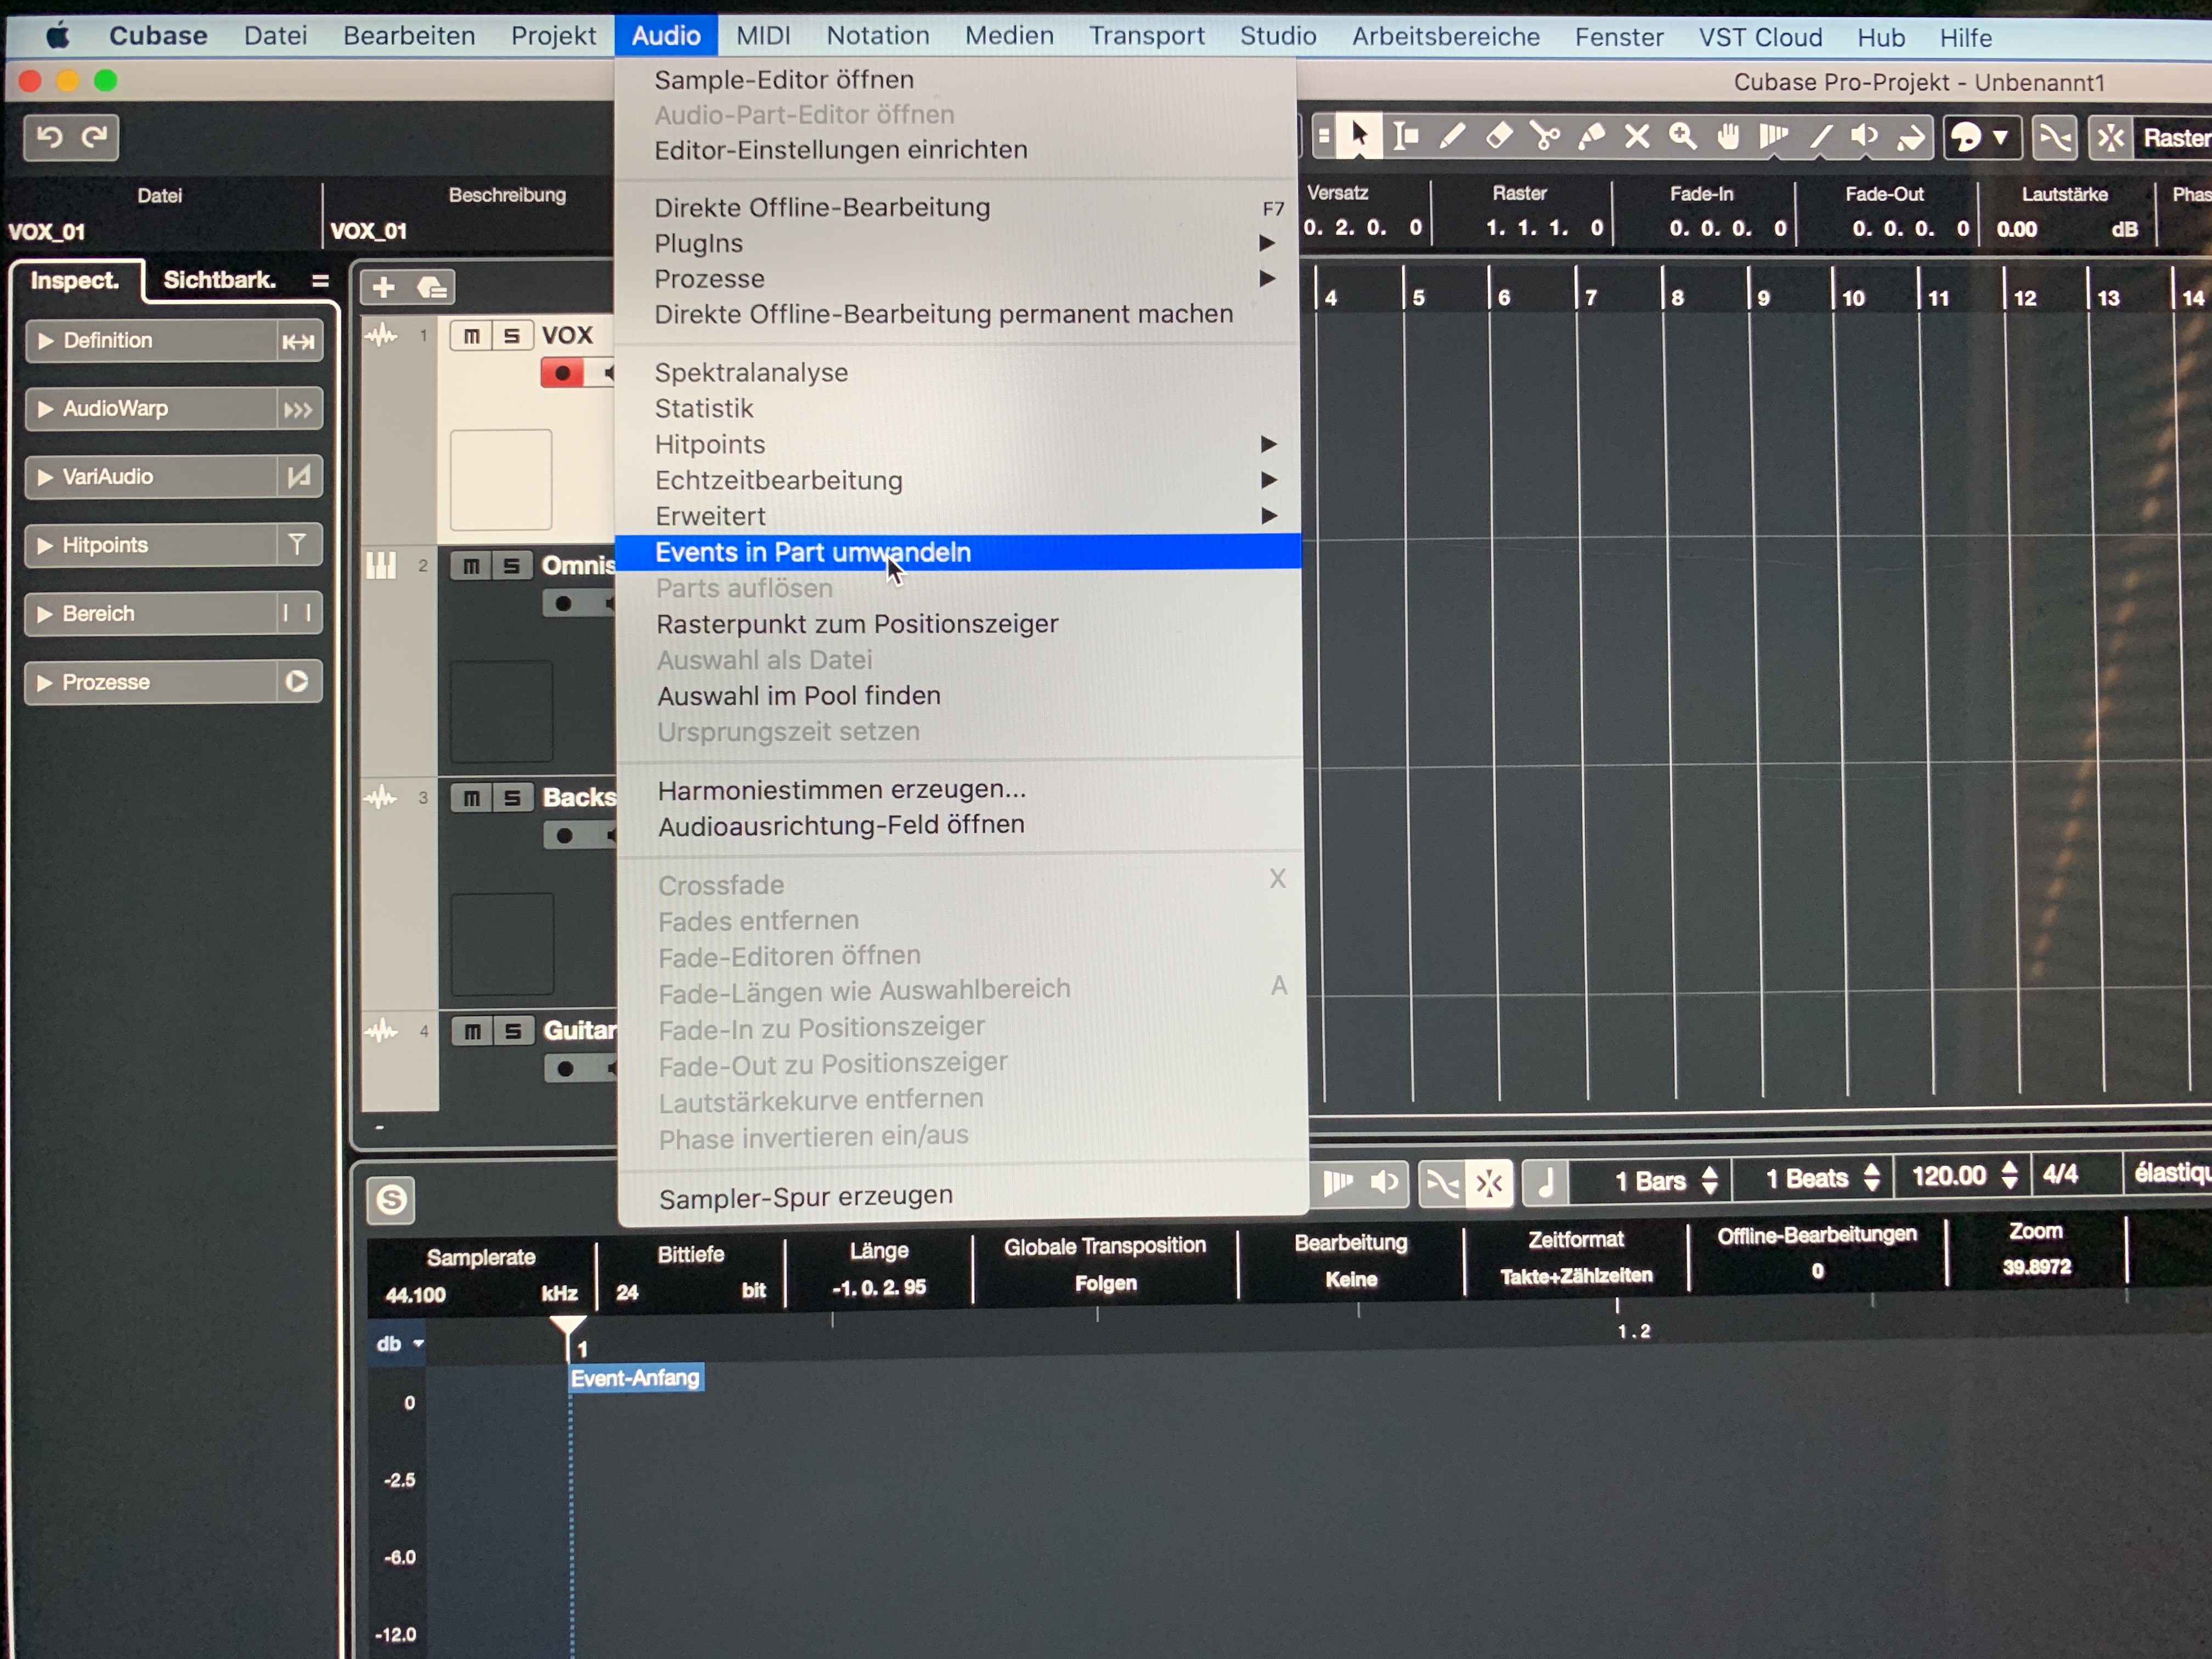Select the Range Selection tool

coord(1406,136)
